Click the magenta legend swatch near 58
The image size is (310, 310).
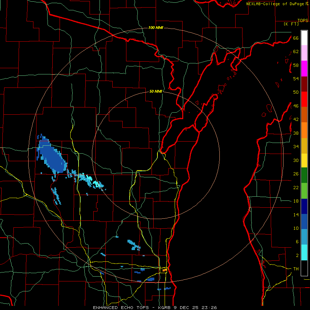click(x=304, y=69)
